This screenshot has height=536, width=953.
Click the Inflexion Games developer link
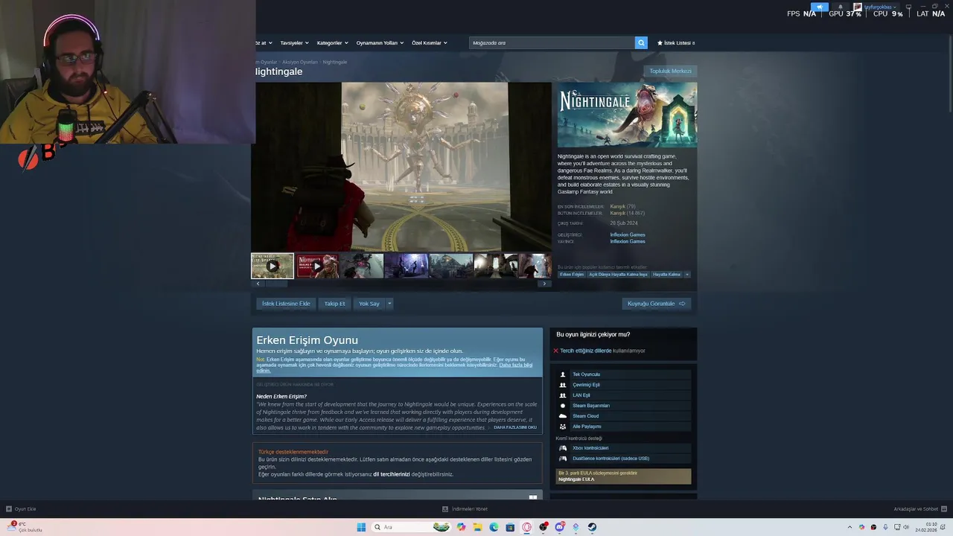point(628,235)
